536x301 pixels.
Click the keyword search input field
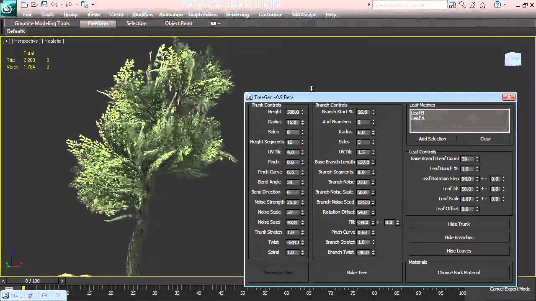[x=410, y=5]
